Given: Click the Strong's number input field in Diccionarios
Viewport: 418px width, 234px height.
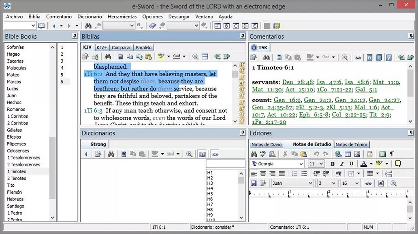Looking at the screenshot, I should coord(226,164).
